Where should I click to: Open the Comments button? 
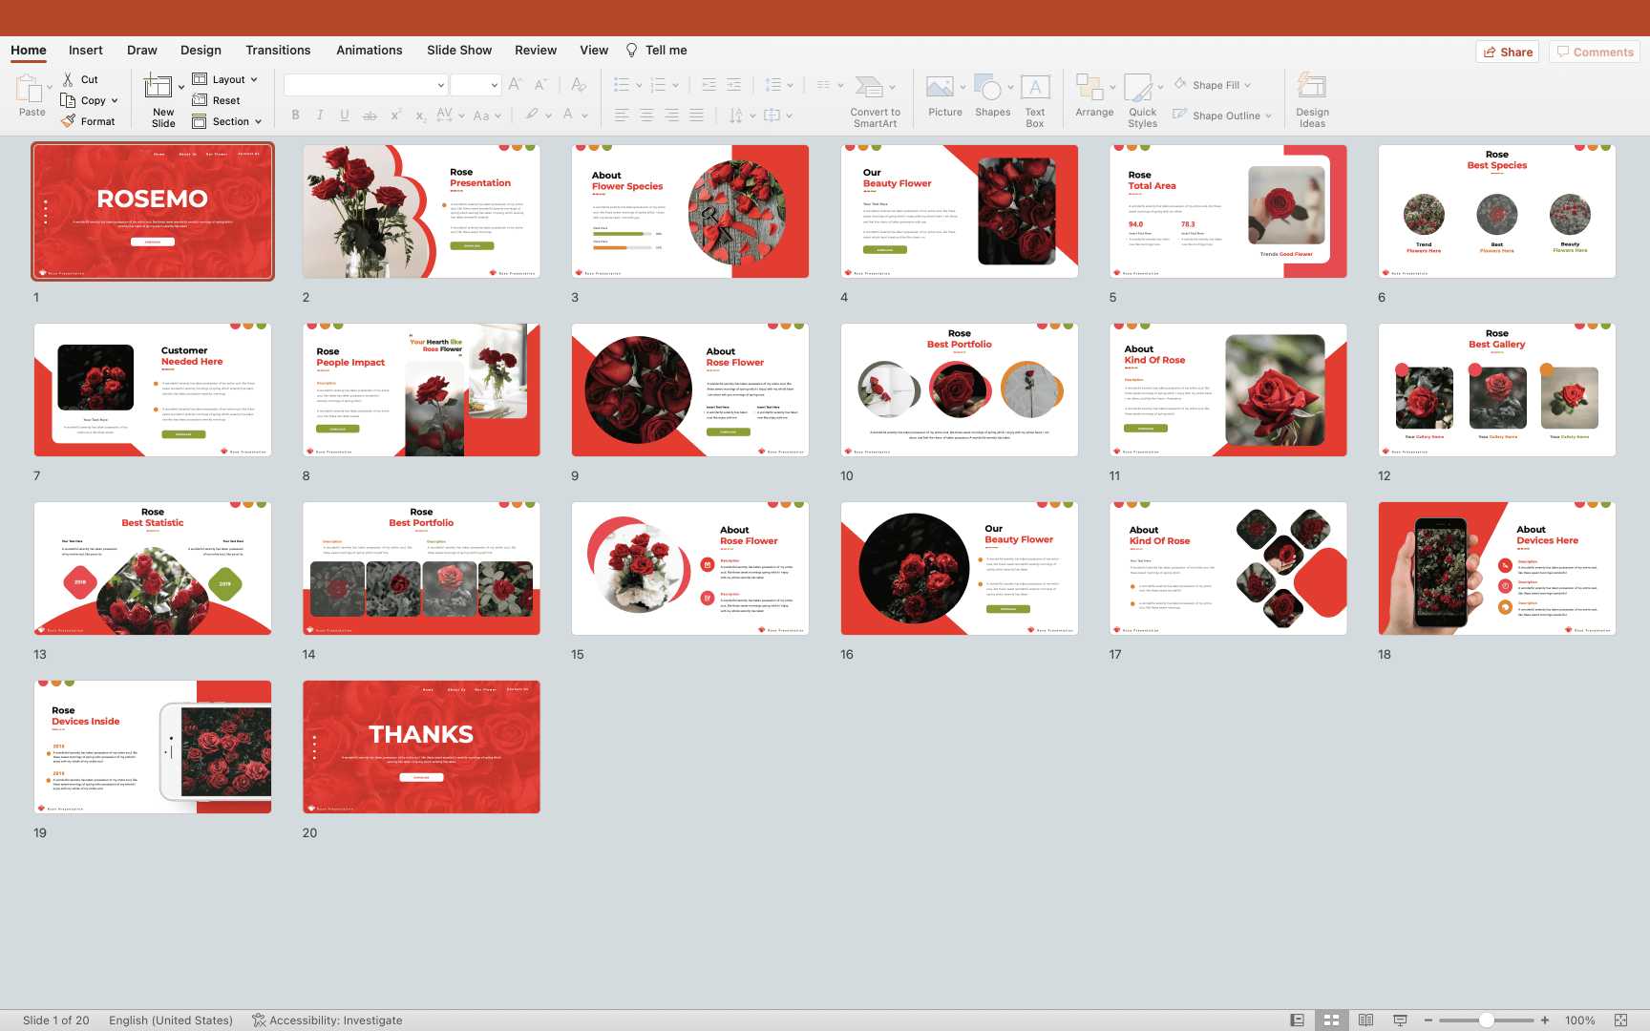(x=1594, y=52)
